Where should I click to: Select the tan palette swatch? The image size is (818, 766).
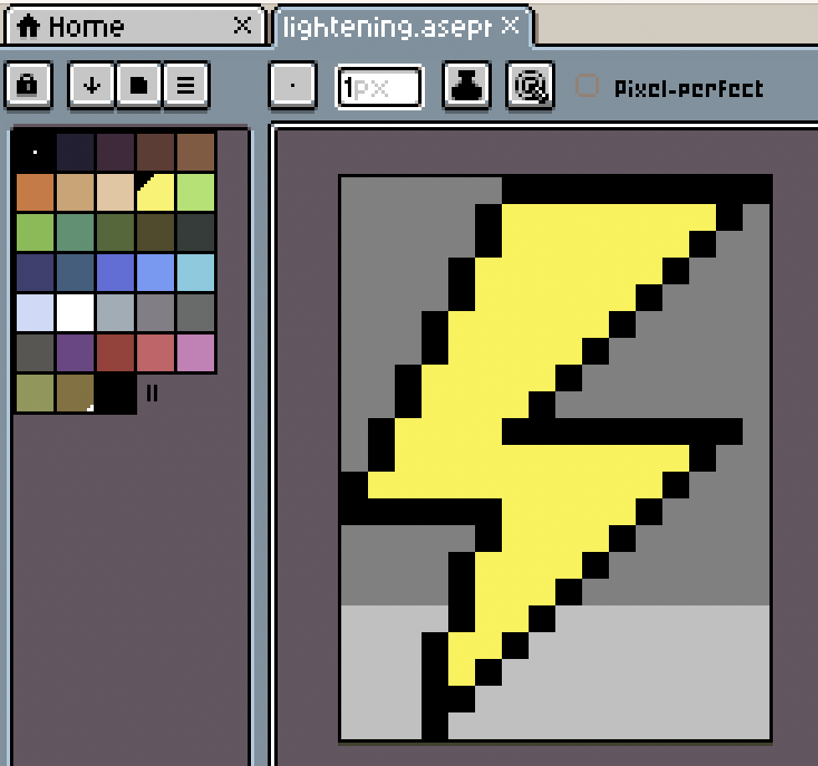pos(75,191)
